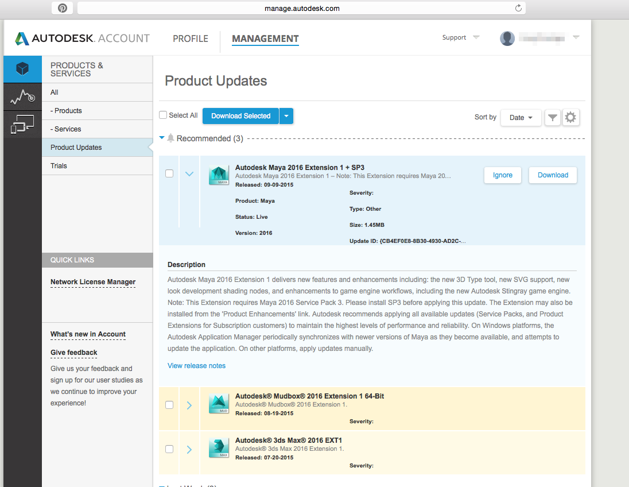Expand the 3ds Max 2016 EXT1 details
Viewport: 629px width, 487px height.
pyautogui.click(x=189, y=449)
